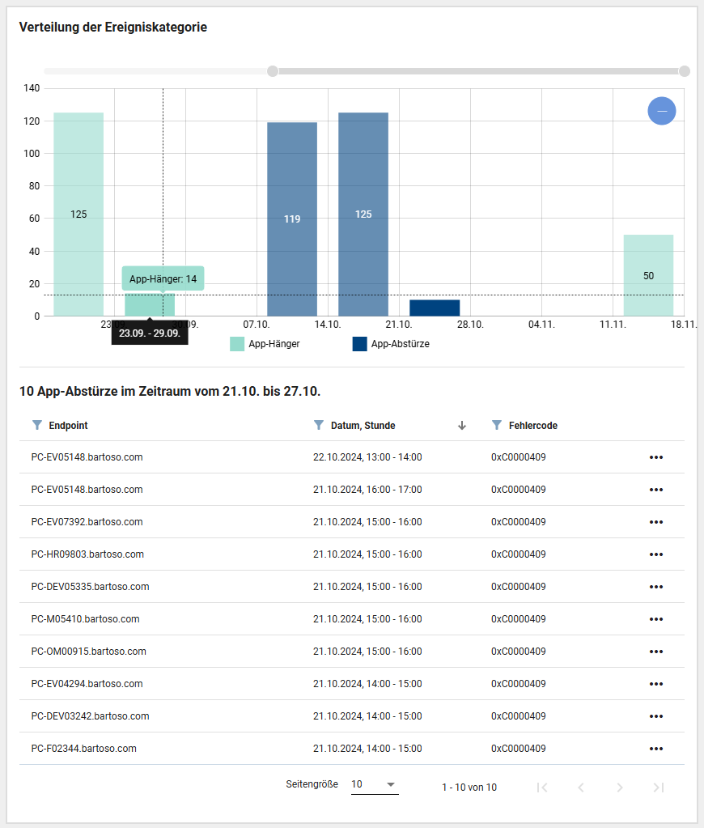Click the Endpoint column header
Image resolution: width=704 pixels, height=828 pixels.
coord(69,425)
